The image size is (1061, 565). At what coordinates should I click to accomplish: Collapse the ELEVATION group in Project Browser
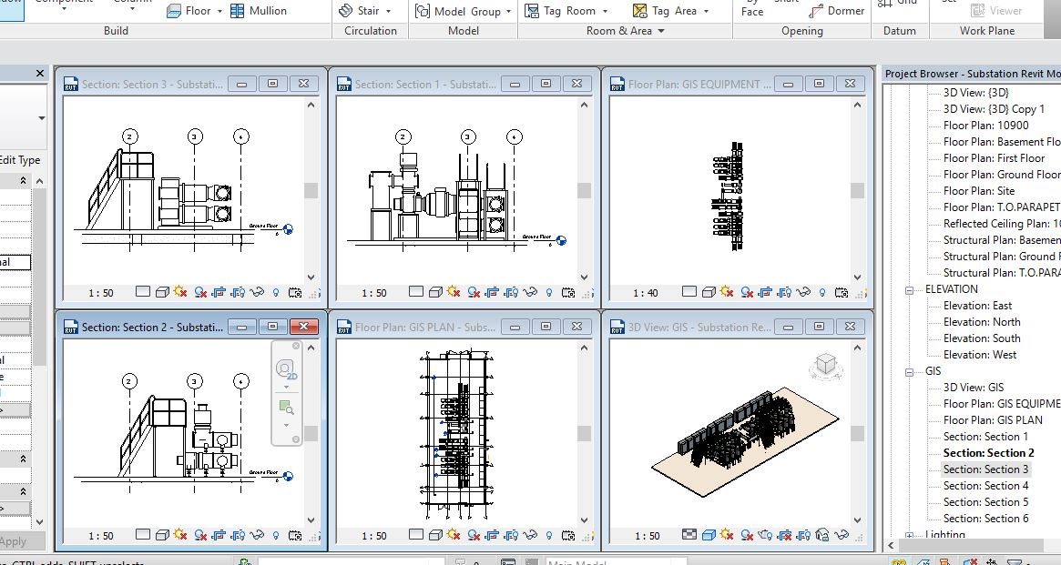(x=909, y=289)
